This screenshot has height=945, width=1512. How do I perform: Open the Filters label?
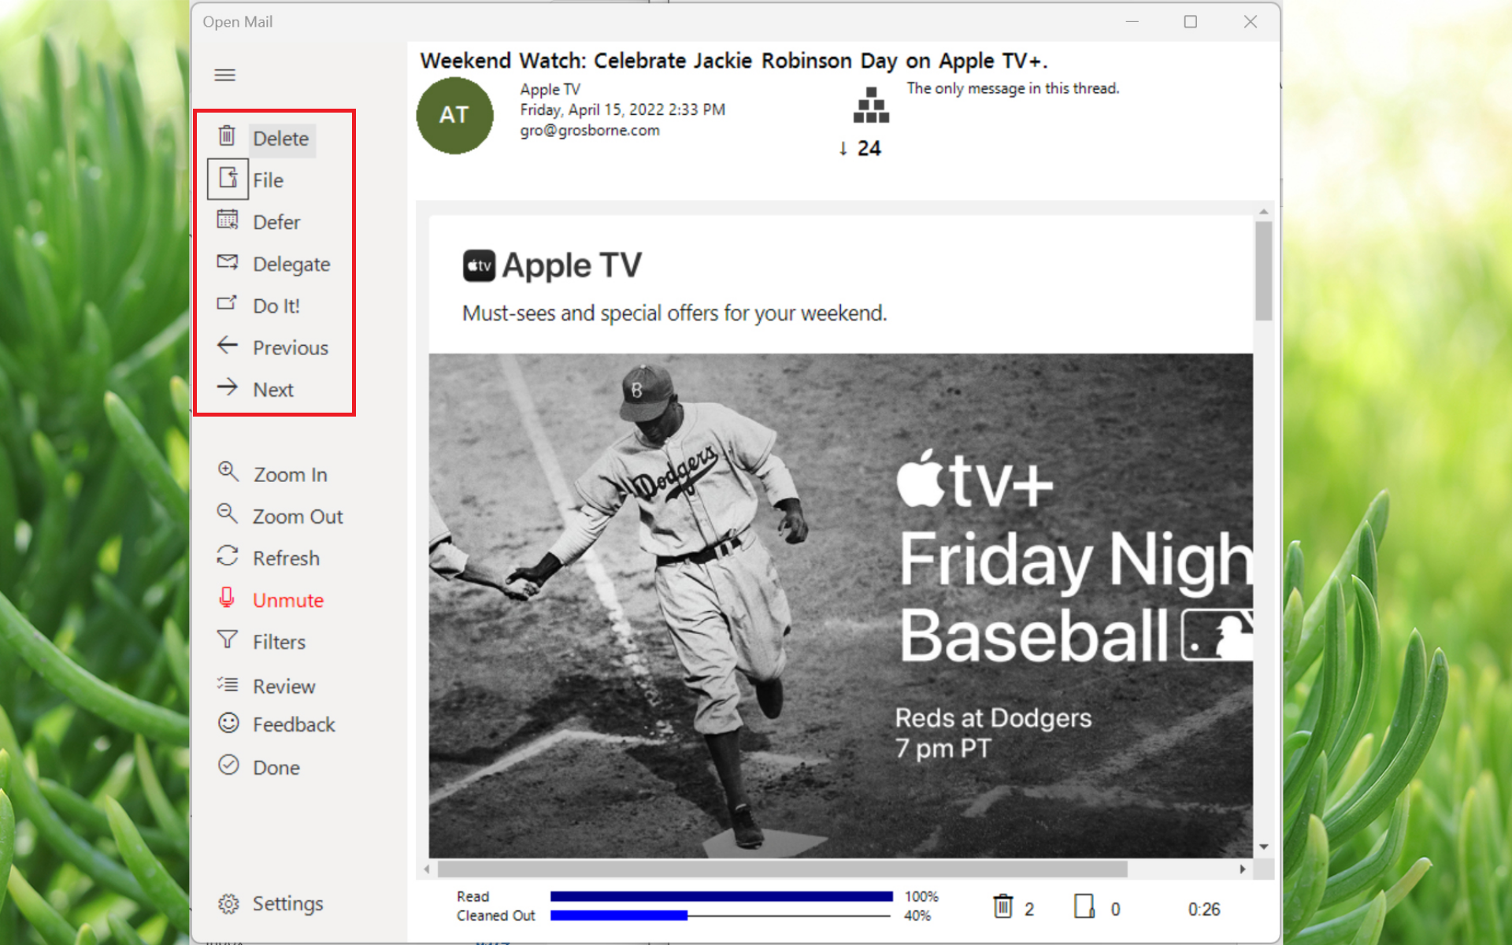point(279,642)
